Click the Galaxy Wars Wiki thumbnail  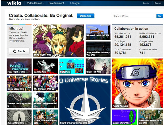(x=124, y=117)
